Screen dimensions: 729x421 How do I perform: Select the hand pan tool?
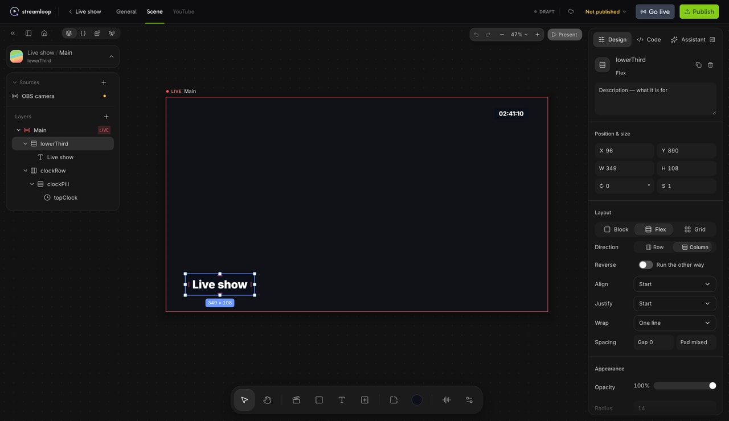(x=268, y=400)
